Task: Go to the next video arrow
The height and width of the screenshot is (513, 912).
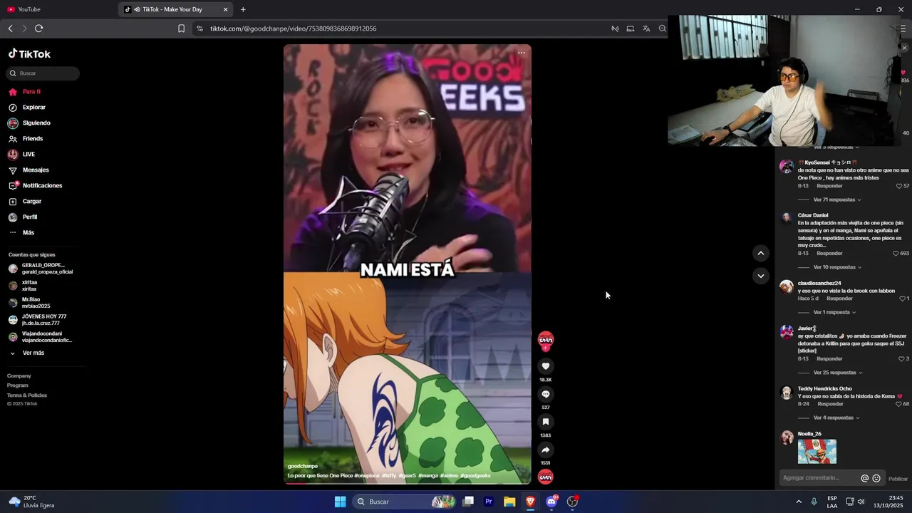Action: (x=761, y=276)
